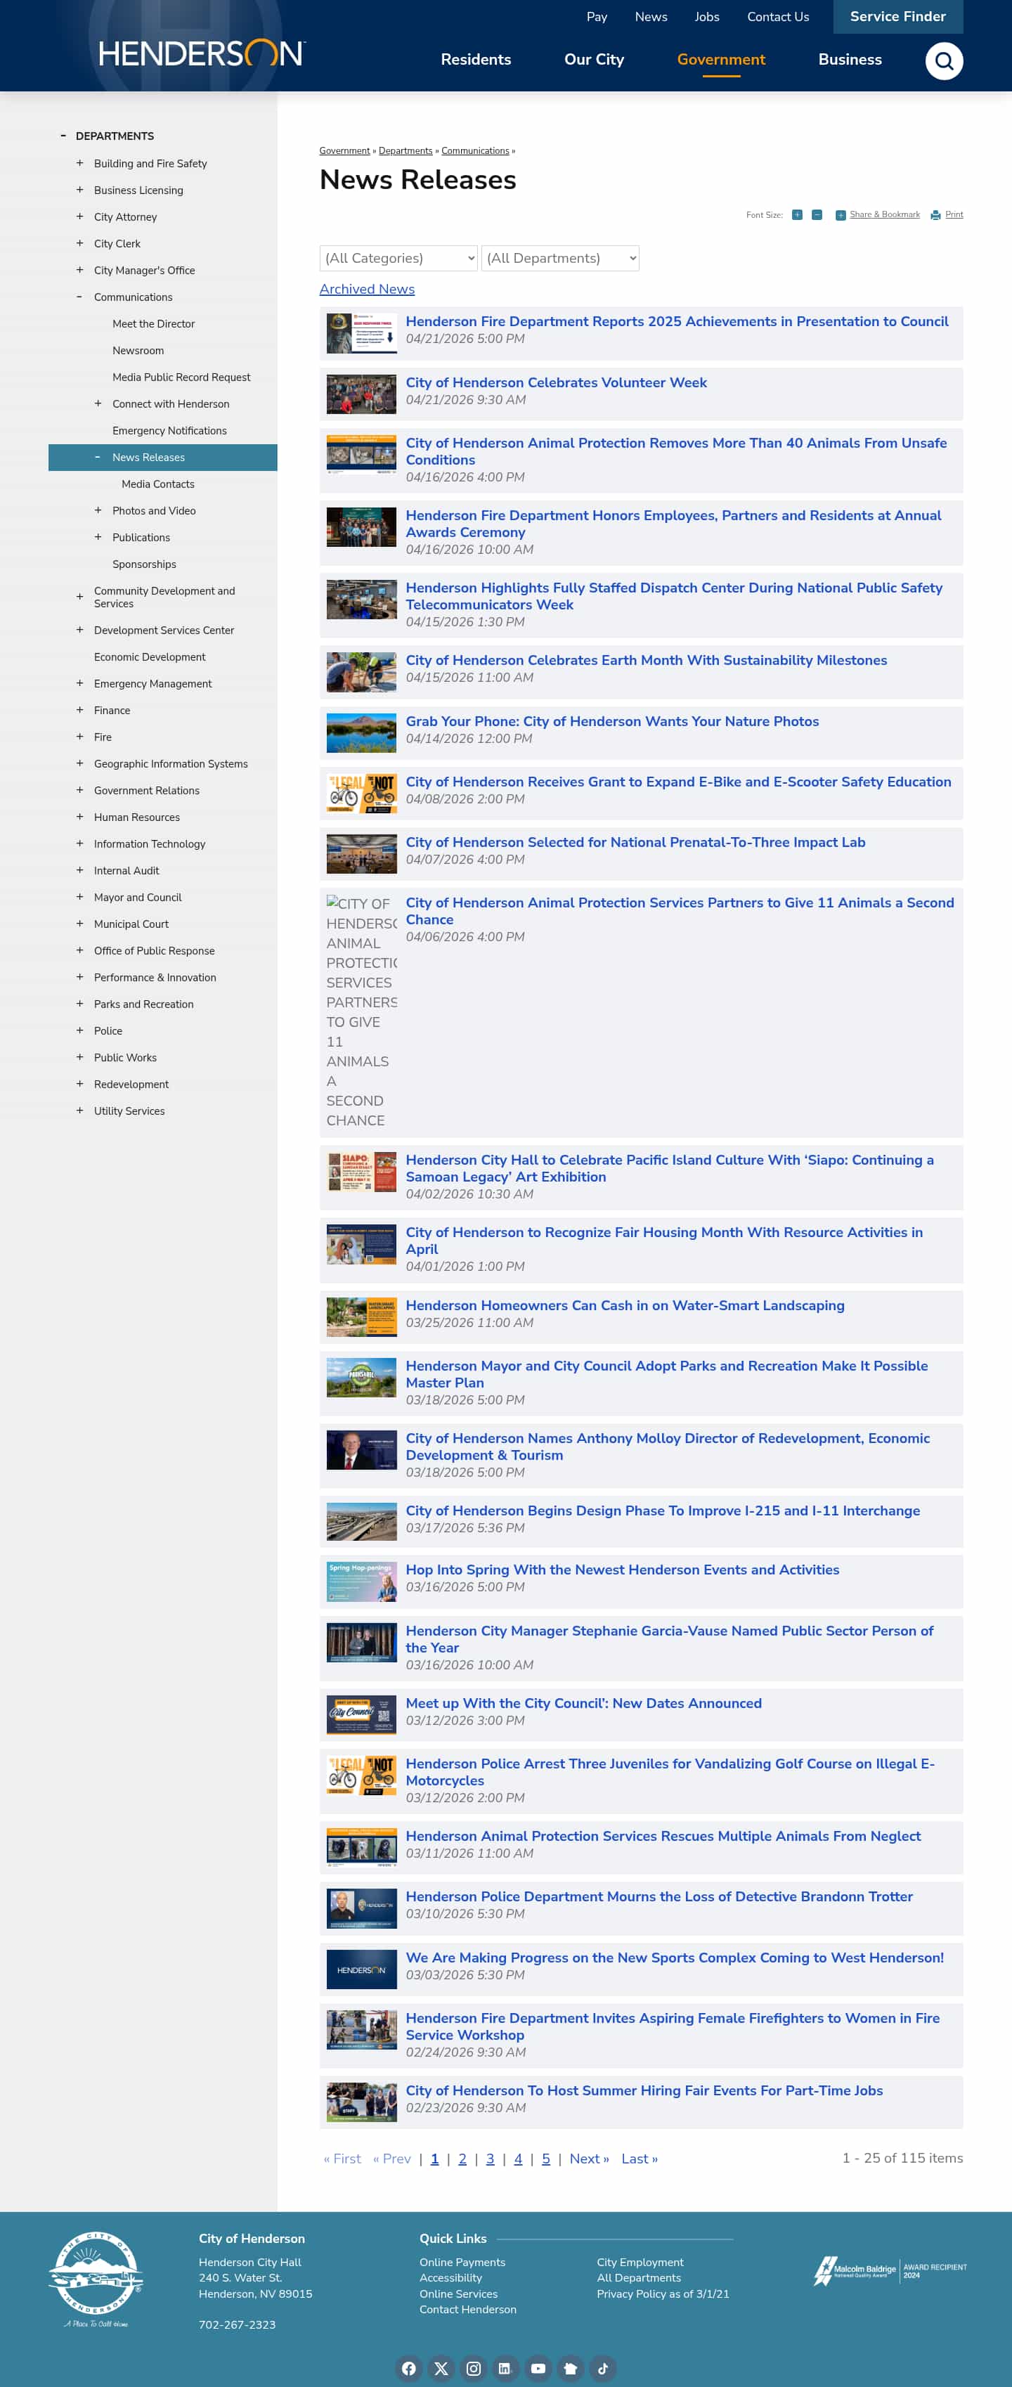Click the Henderson logo in header
Screen dimensions: 1012x2387
click(201, 53)
